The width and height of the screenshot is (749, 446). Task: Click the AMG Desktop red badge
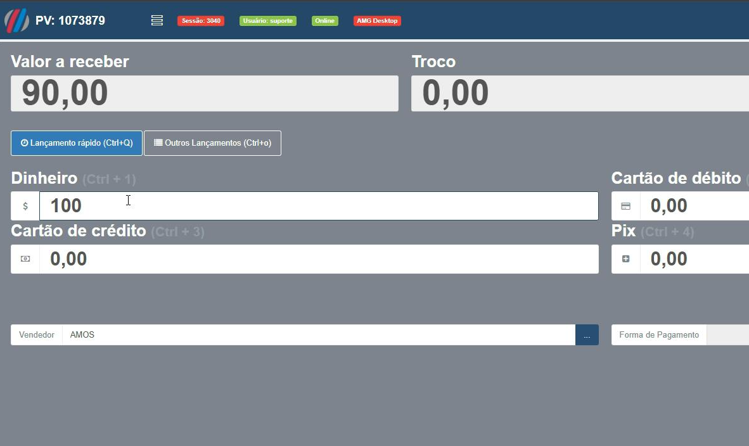(x=377, y=21)
